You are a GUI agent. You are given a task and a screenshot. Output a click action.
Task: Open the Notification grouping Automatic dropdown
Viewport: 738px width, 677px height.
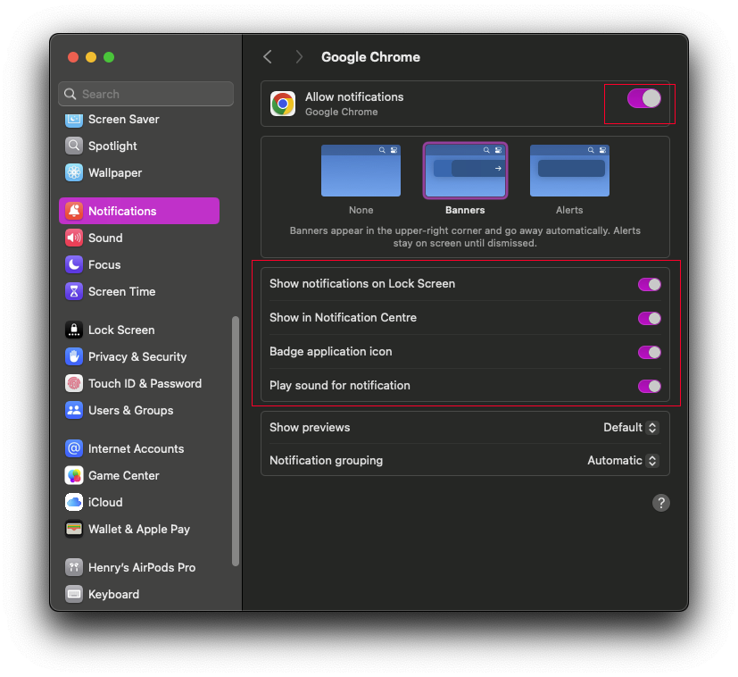click(623, 460)
